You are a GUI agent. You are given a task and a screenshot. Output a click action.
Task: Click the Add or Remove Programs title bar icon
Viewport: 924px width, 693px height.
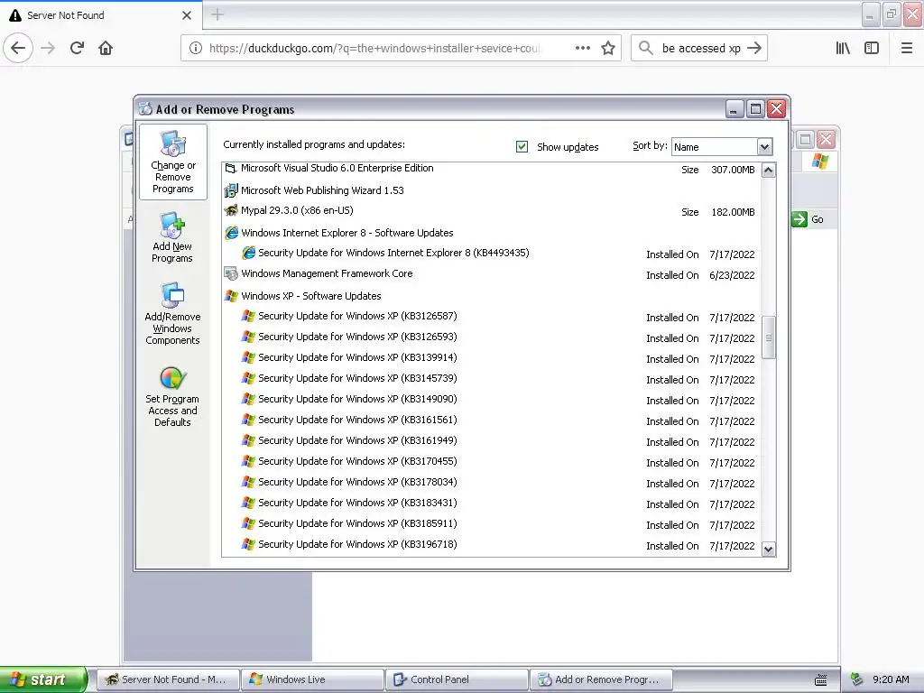coord(145,108)
